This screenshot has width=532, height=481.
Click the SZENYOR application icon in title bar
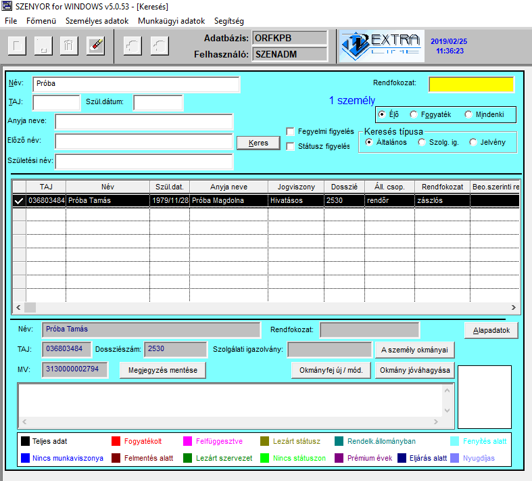click(x=7, y=6)
